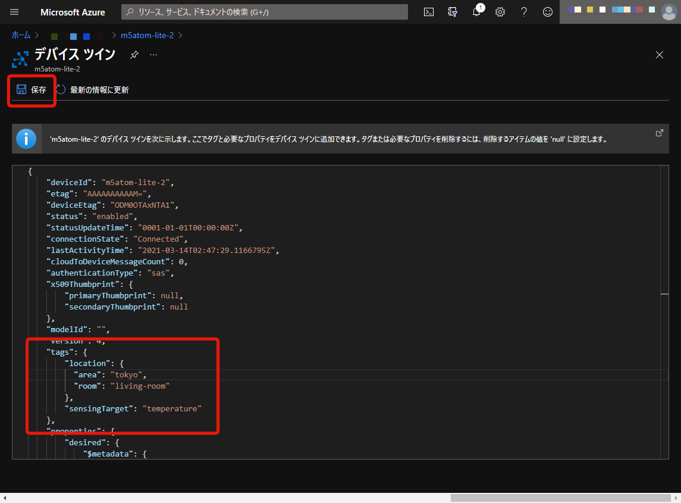Click the "location" line in tags

(94, 364)
